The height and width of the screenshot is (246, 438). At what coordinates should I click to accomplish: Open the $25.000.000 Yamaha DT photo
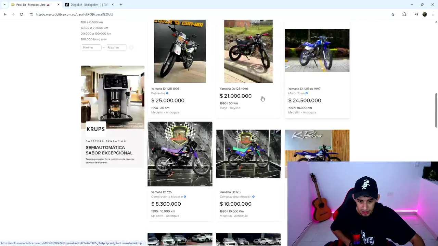pos(180,51)
